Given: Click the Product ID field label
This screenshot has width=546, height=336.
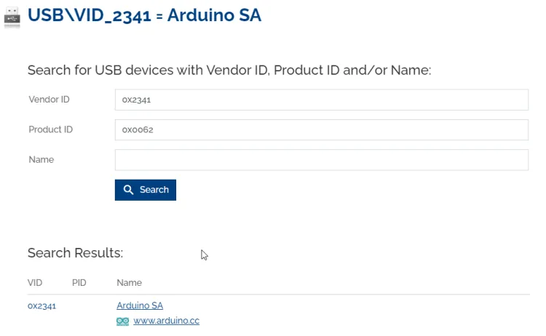Looking at the screenshot, I should [50, 129].
